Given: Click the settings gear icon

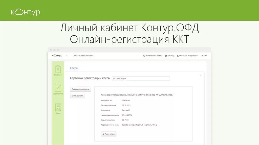Looking at the screenshot, I should click(144, 56).
